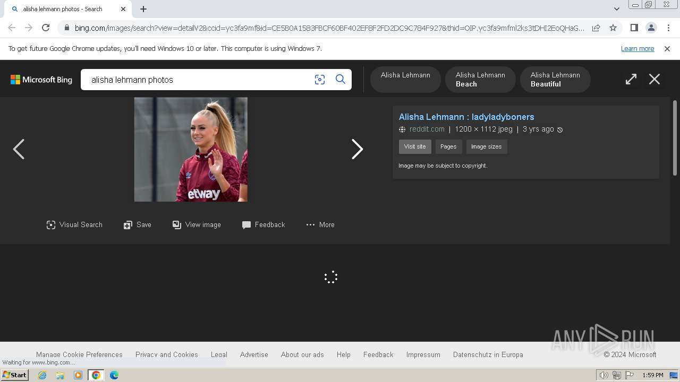
Task: Launch Internet Explorer from taskbar
Action: [42, 375]
